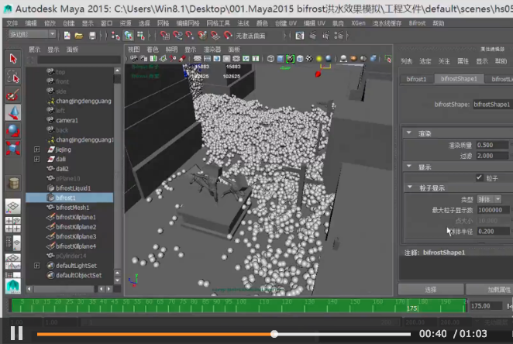Image resolution: width=513 pixels, height=344 pixels.
Task: Collapse the 显示 attribute section
Action: [x=409, y=167]
